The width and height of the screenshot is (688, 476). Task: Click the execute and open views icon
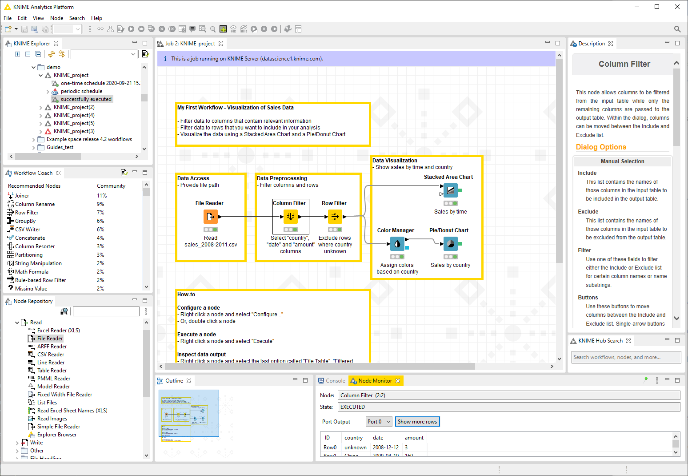click(x=151, y=29)
